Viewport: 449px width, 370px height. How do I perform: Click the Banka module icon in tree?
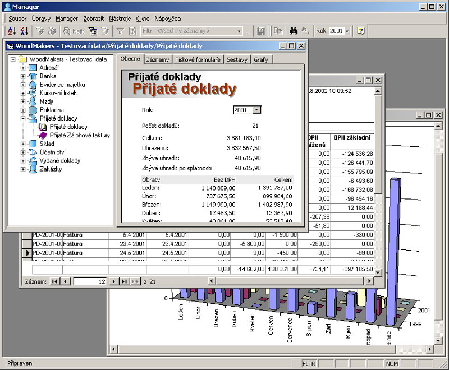pos(33,76)
